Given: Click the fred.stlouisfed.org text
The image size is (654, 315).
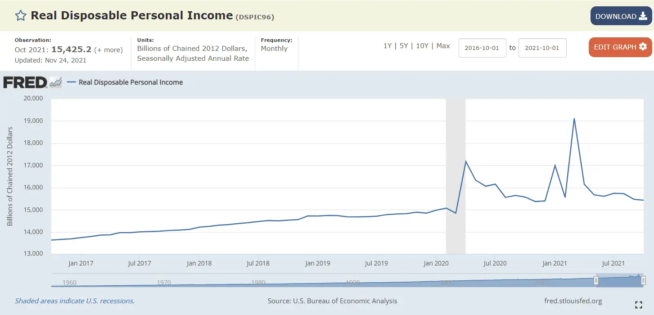Looking at the screenshot, I should 573,301.
